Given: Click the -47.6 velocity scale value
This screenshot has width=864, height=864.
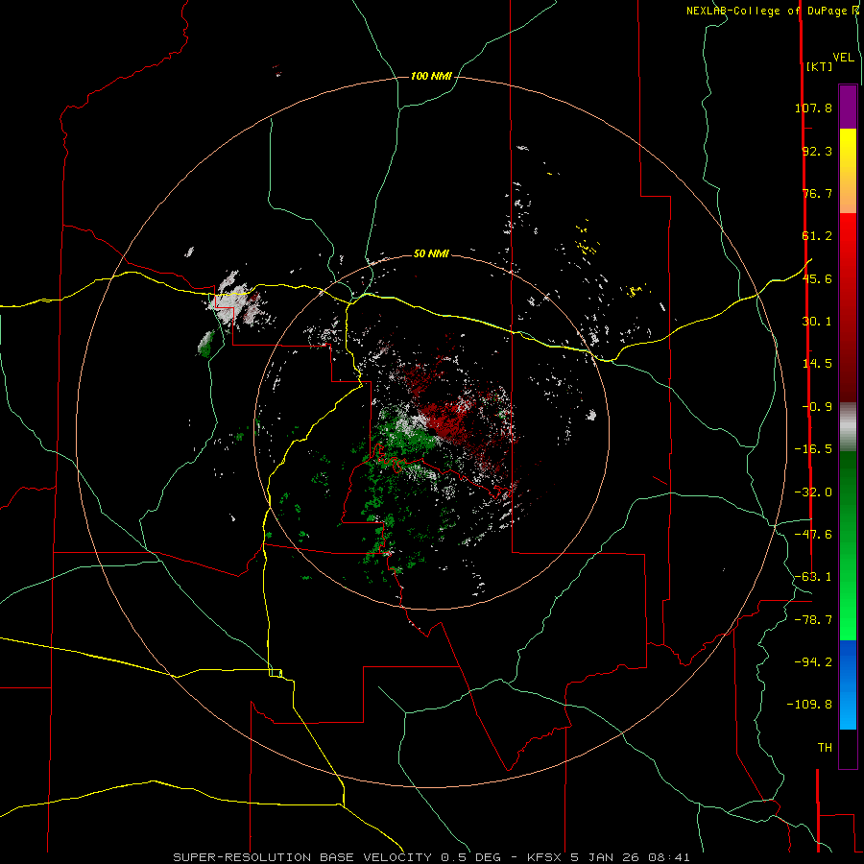Looking at the screenshot, I should (x=813, y=535).
